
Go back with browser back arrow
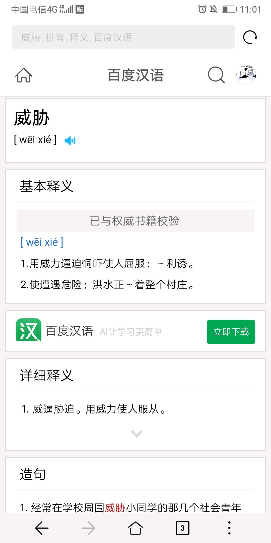coord(42,528)
